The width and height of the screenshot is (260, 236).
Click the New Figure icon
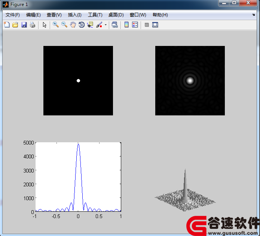tap(7, 25)
